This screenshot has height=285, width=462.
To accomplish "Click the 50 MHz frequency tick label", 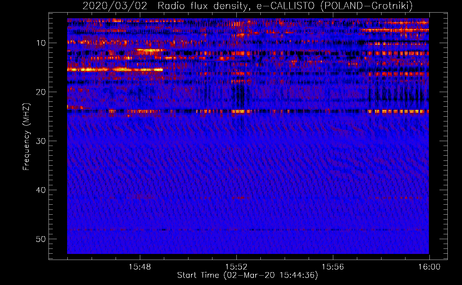I will [41, 239].
